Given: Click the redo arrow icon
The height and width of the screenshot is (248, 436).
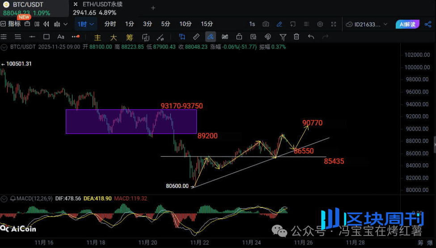Looking at the screenshot, I should coord(326,37).
